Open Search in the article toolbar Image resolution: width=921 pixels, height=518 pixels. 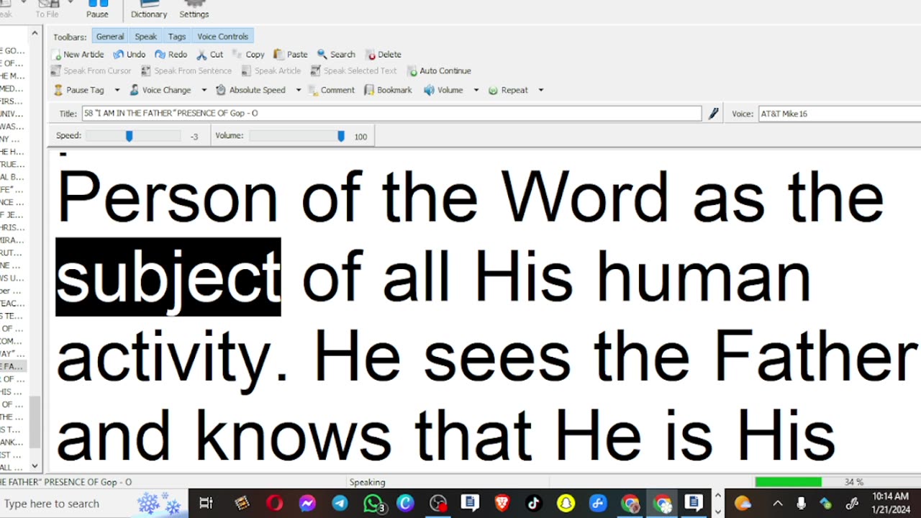point(337,55)
